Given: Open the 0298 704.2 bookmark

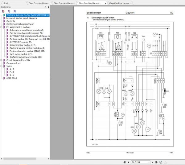Looking at the screenshot, I should (x=12, y=78).
